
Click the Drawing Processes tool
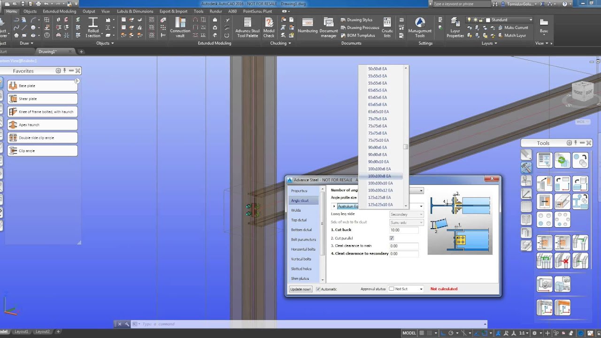point(359,28)
